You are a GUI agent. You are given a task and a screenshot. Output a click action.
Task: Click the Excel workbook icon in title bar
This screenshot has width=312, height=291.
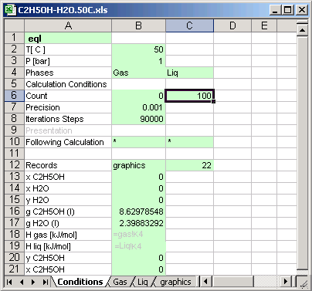[10, 10]
